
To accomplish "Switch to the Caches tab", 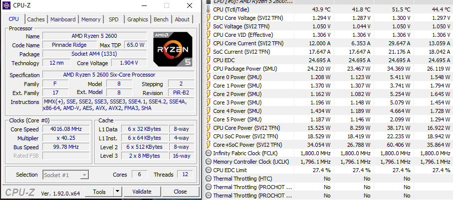I will (36, 19).
